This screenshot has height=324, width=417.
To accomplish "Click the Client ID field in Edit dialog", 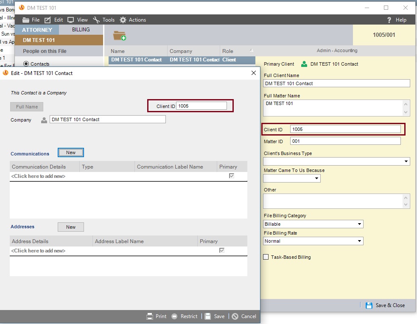I will (x=202, y=106).
